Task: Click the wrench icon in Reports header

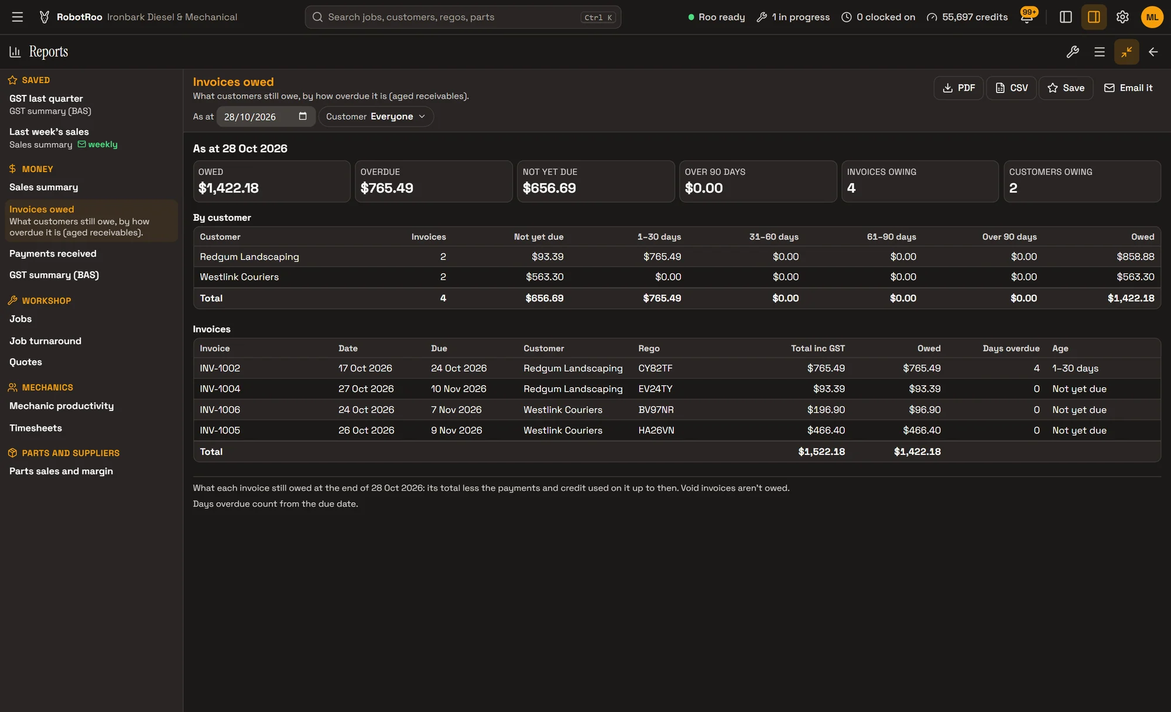Action: pos(1073,52)
